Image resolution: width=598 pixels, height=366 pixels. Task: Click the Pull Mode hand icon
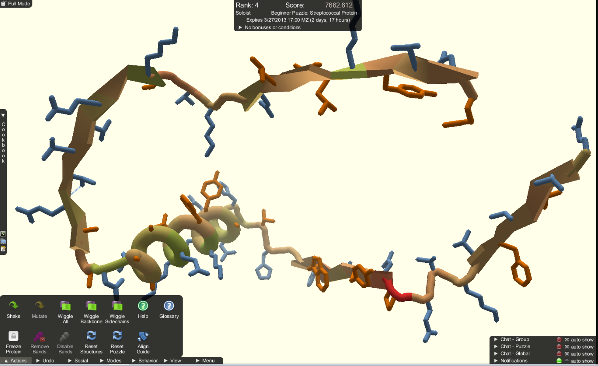[x=4, y=4]
